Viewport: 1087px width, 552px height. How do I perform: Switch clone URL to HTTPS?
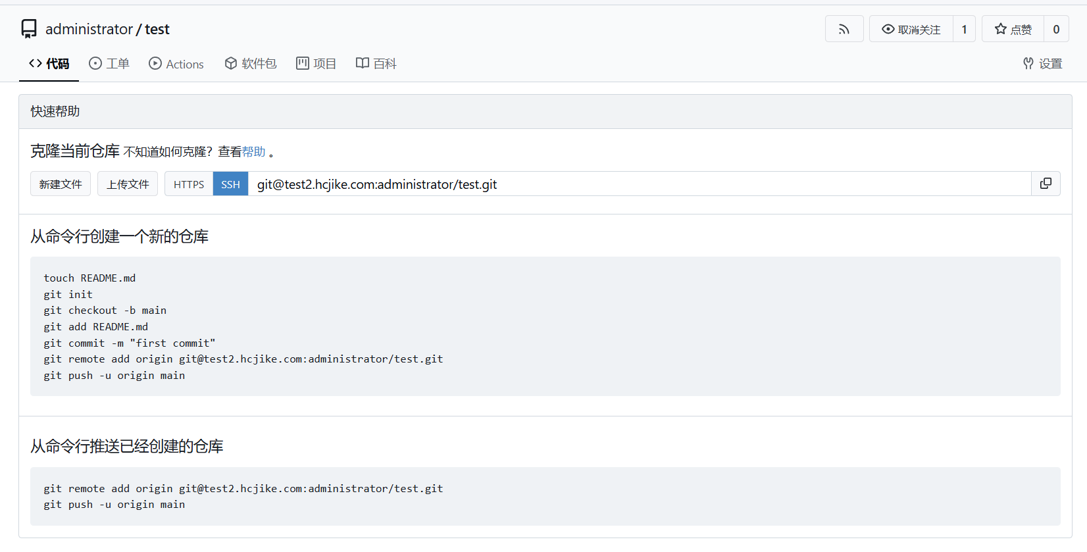189,184
